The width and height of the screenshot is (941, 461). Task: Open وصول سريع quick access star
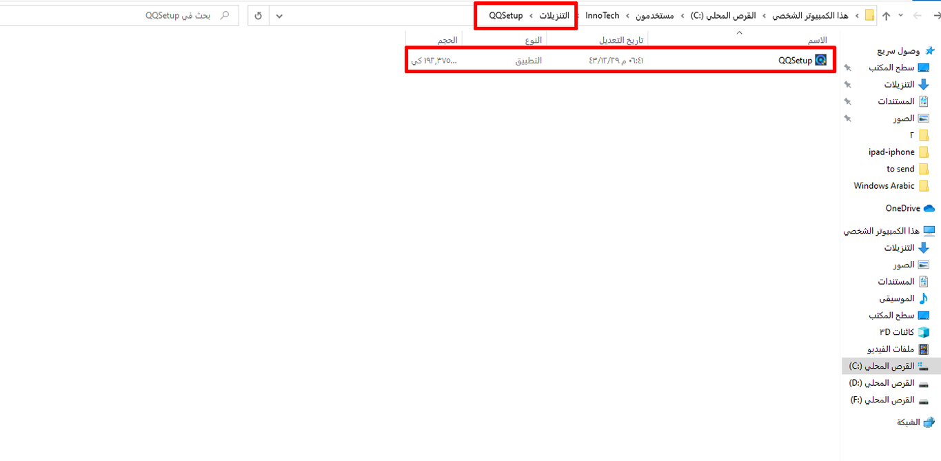pyautogui.click(x=929, y=51)
